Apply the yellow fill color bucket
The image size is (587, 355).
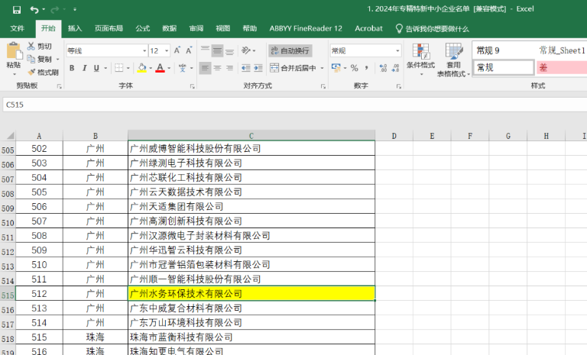click(142, 68)
